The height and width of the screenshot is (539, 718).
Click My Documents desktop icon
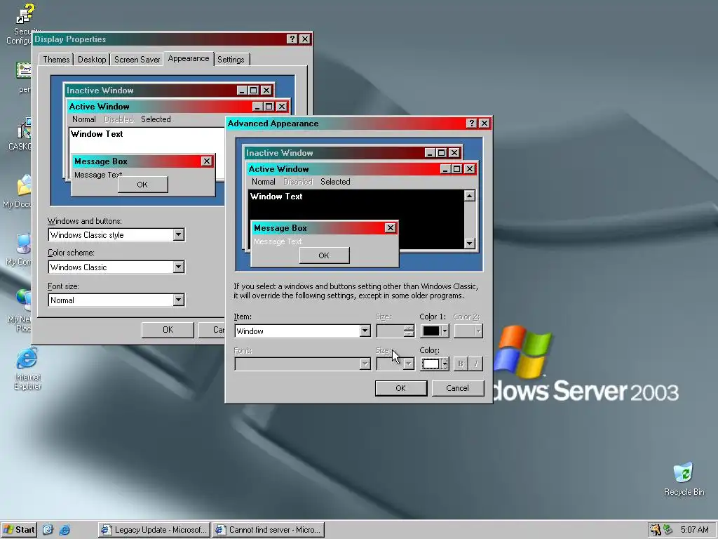[19, 191]
